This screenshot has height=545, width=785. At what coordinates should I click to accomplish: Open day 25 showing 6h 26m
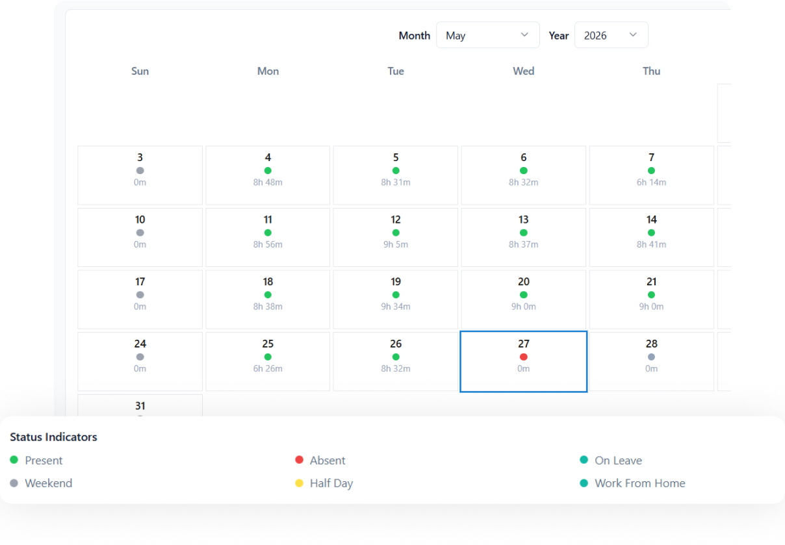click(x=268, y=362)
